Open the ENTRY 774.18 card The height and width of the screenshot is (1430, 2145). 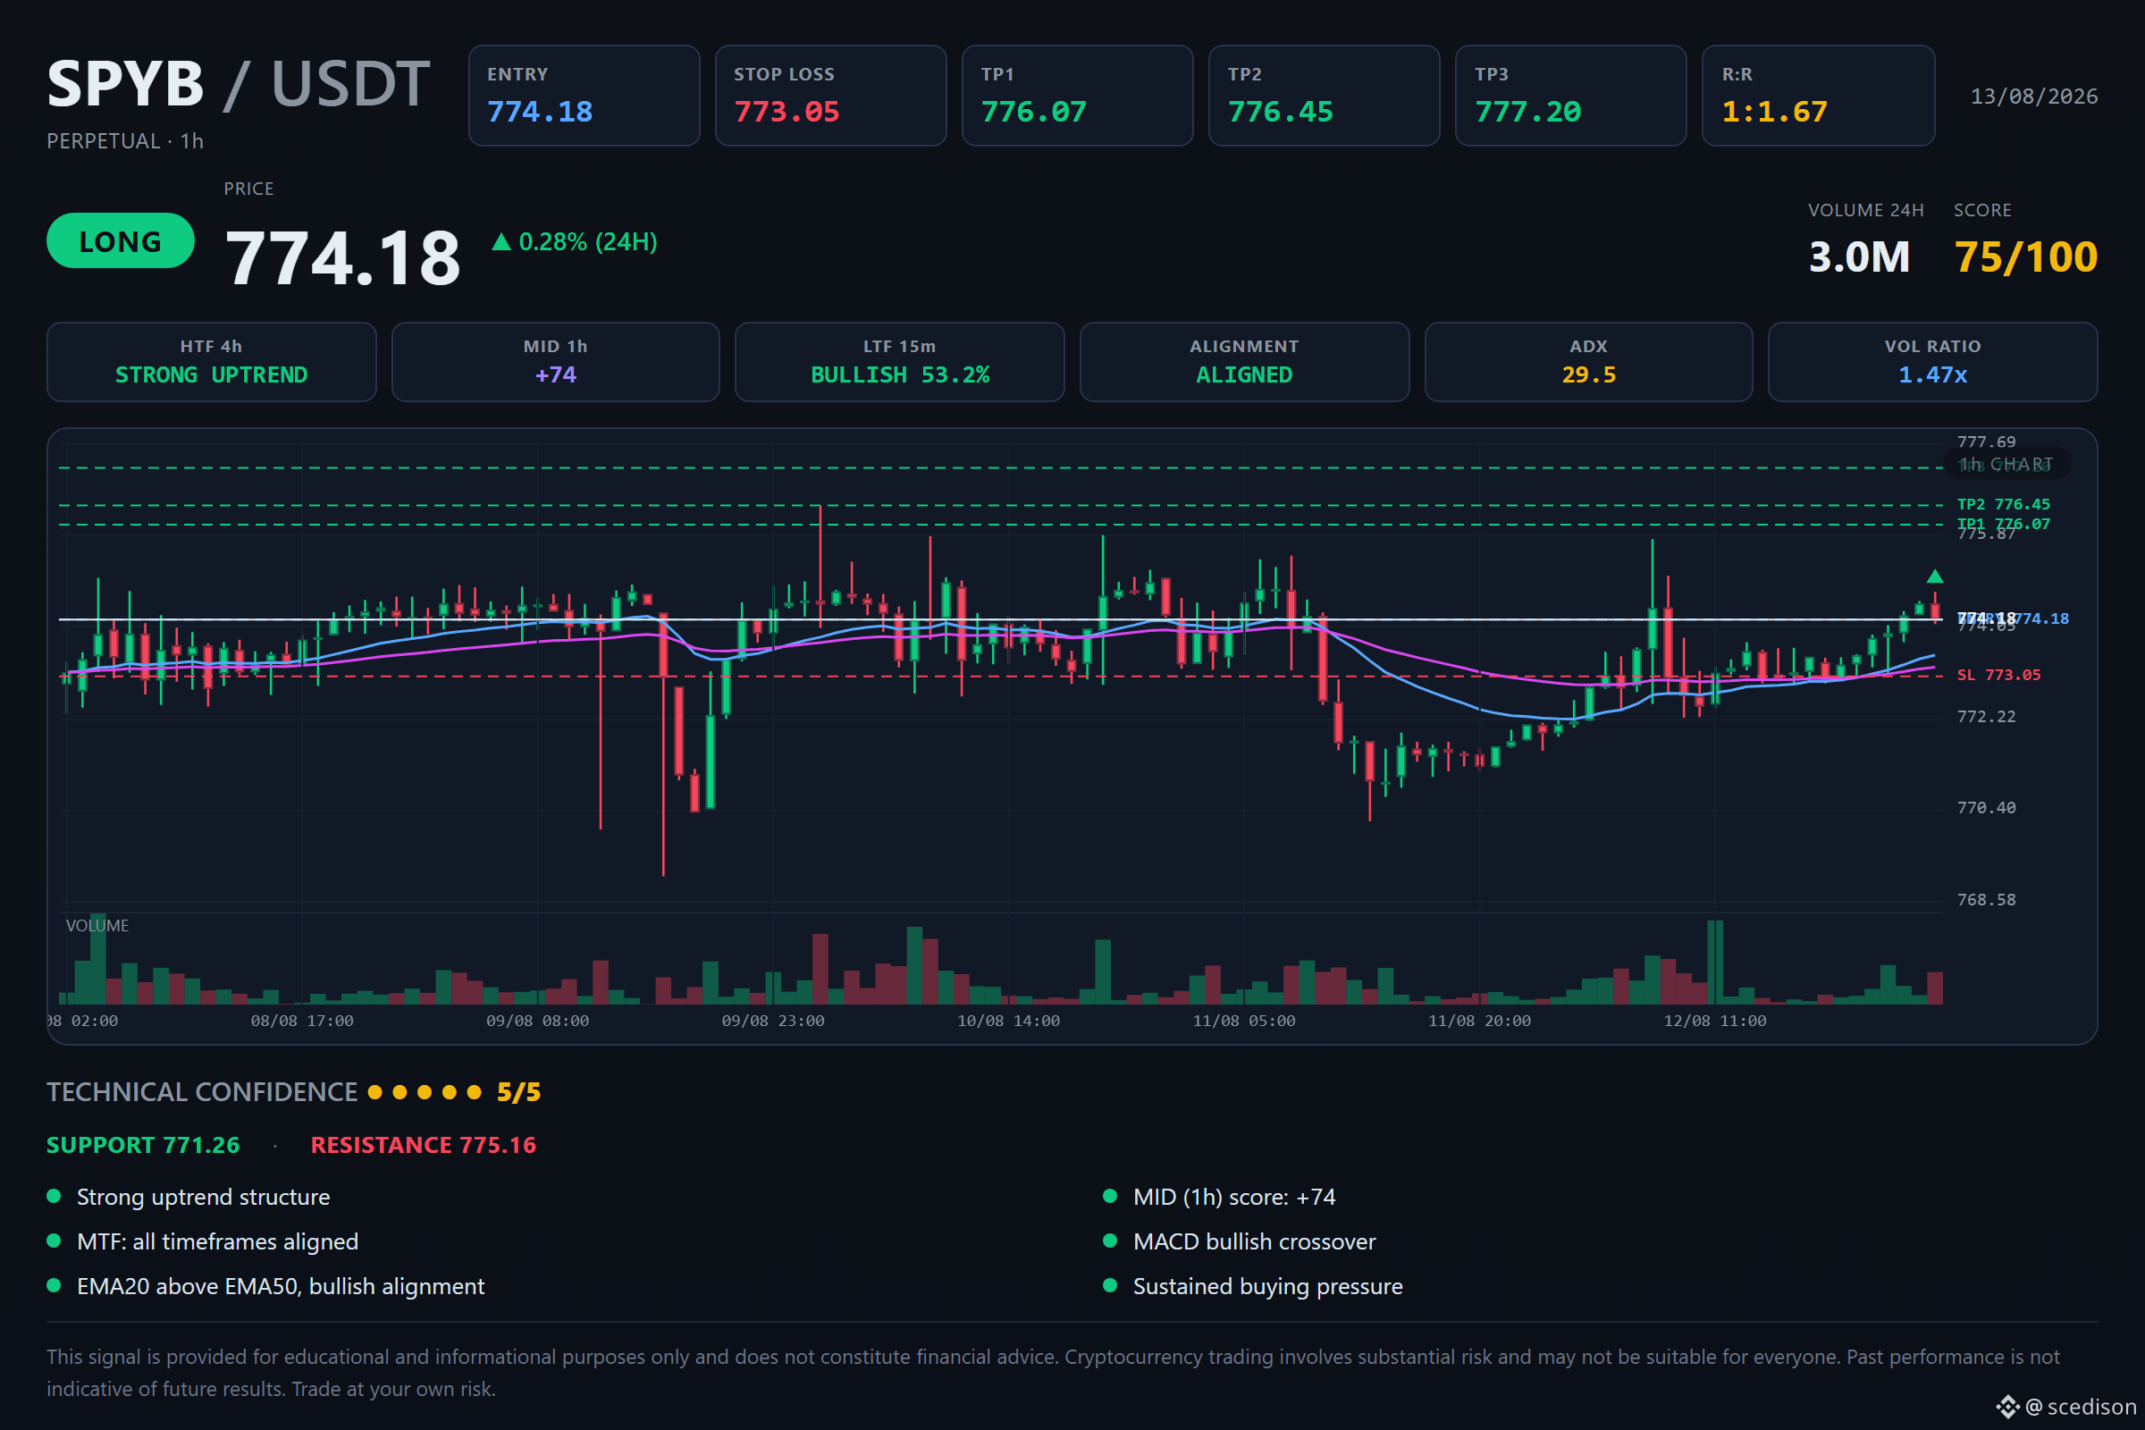pos(584,96)
